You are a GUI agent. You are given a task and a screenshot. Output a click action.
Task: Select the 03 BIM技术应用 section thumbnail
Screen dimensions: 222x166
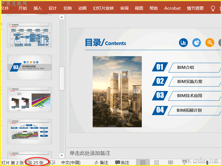click(30, 67)
